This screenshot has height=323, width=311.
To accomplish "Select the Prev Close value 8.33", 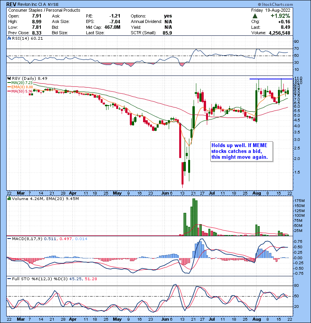I will tap(37, 33).
